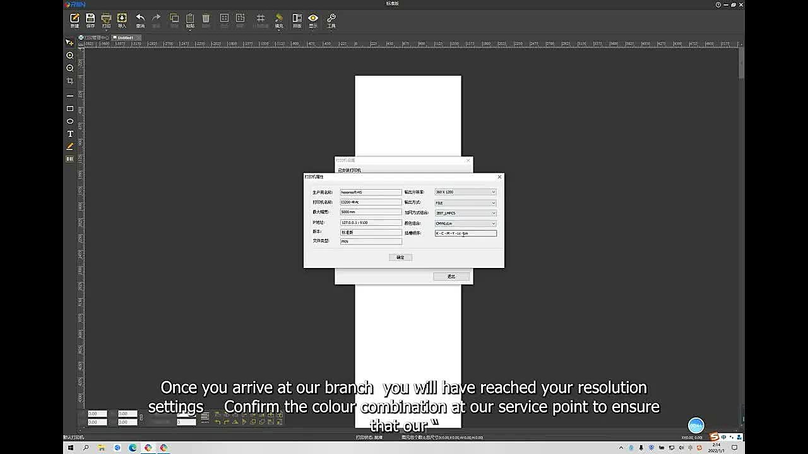Viewport: 808px width, 454px height.
Task: Click the Undo (撤消) arrow icon
Action: tap(140, 20)
